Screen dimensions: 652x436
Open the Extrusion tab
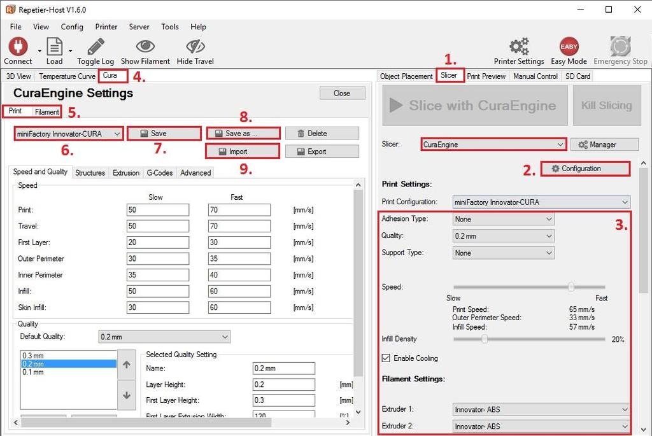coord(126,172)
